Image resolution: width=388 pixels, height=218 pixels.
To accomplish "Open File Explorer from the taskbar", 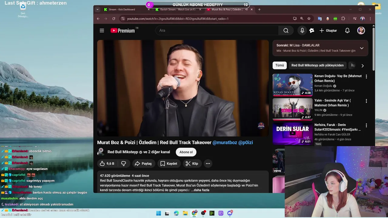I will pos(185,213).
